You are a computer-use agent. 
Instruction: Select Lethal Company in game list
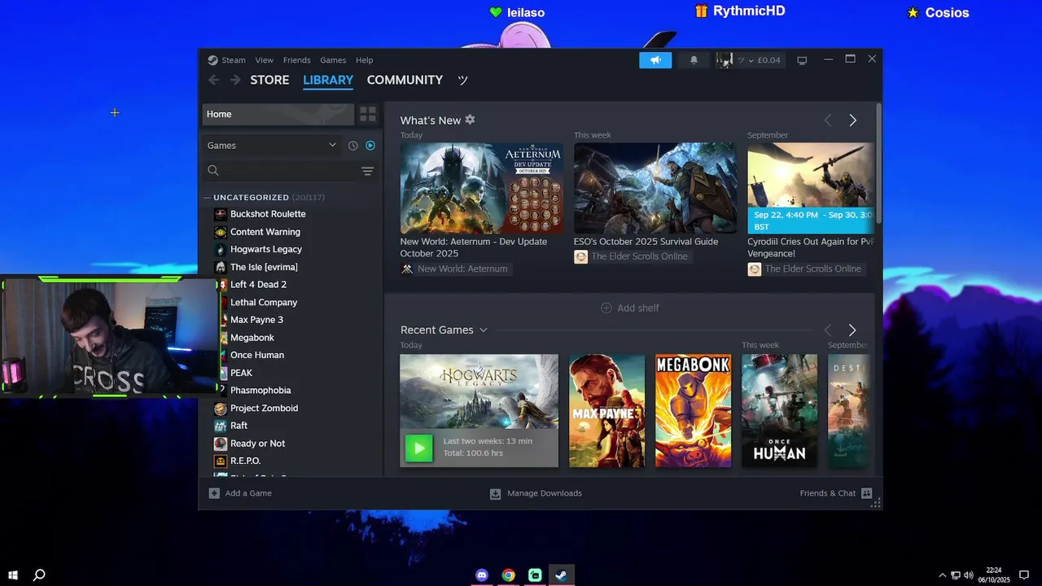(264, 303)
